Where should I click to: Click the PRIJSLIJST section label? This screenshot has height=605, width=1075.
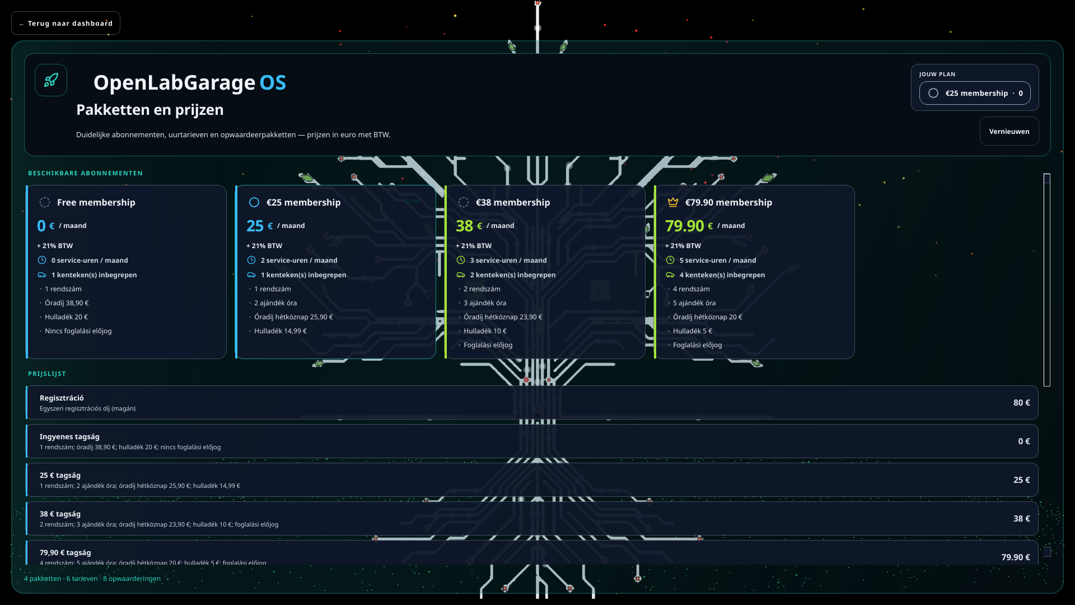(47, 374)
